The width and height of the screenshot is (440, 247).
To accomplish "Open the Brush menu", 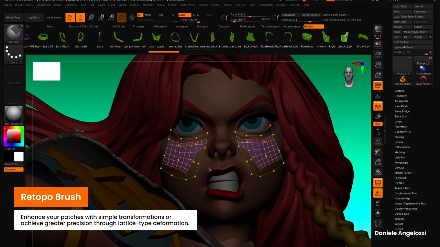I will pos(19,5).
